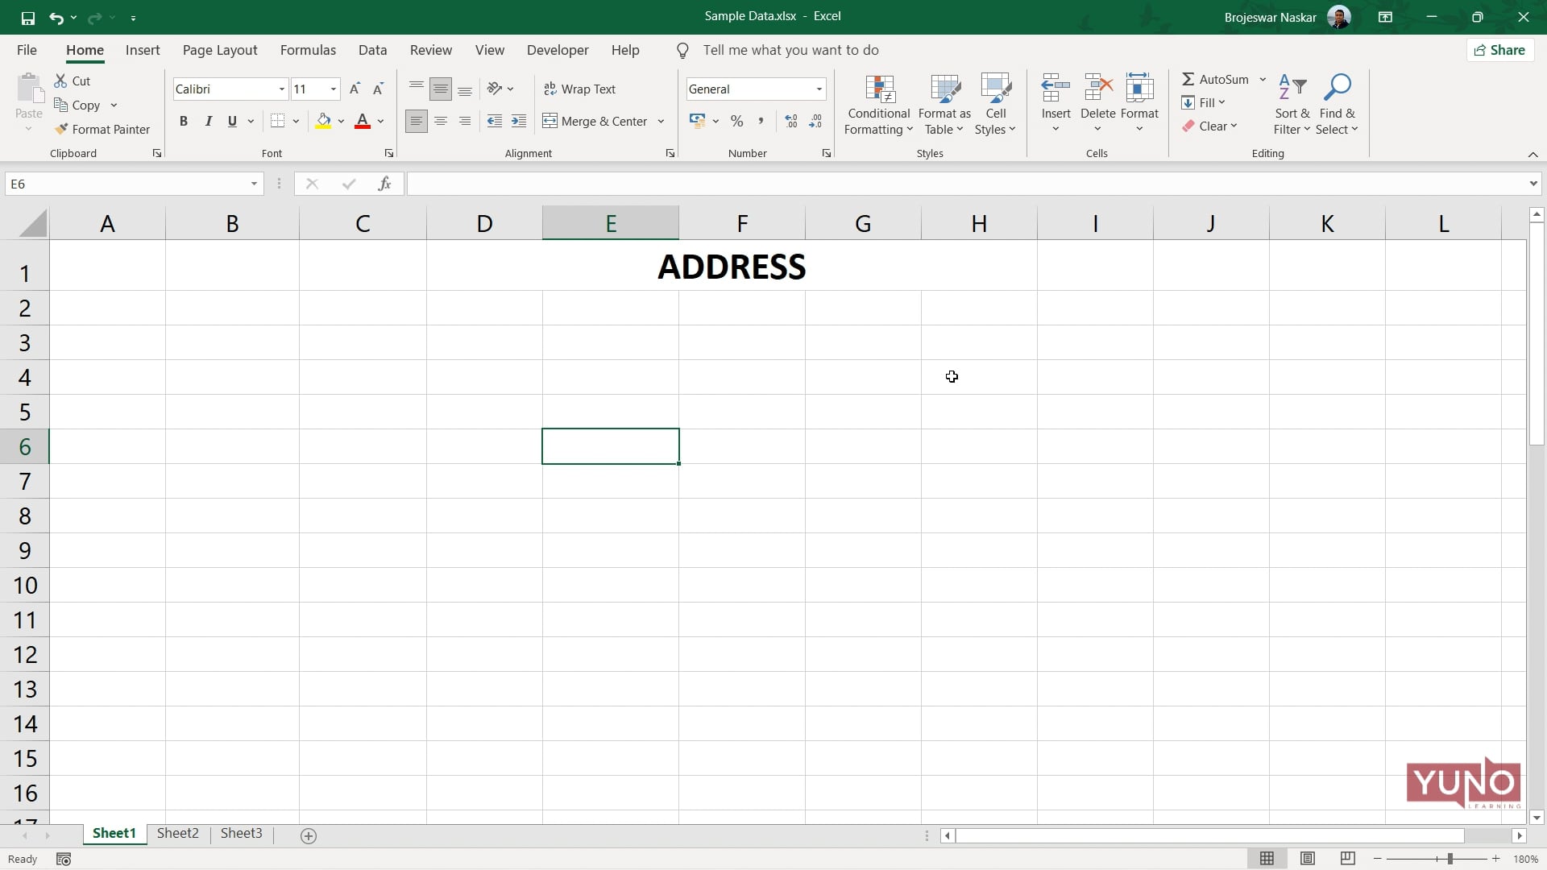1547x870 pixels.
Task: Increase the cell indent
Action: [519, 121]
